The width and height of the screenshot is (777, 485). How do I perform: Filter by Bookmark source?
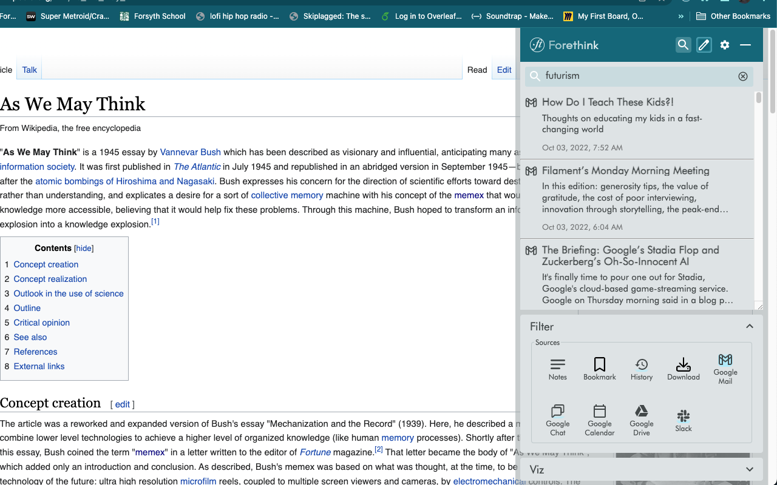[600, 369]
